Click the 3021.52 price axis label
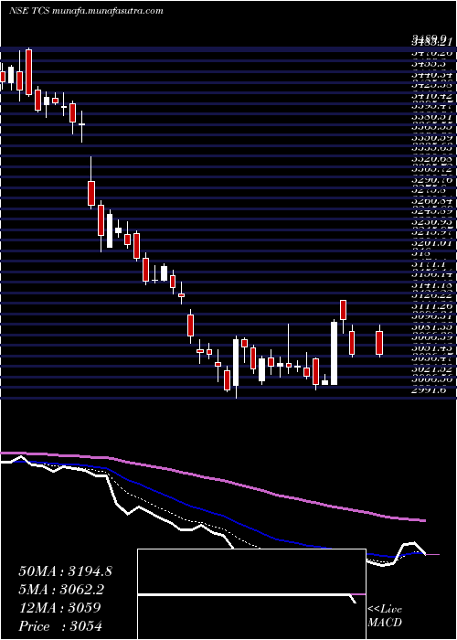Image resolution: width=457 pixels, height=640 pixels. click(x=430, y=368)
